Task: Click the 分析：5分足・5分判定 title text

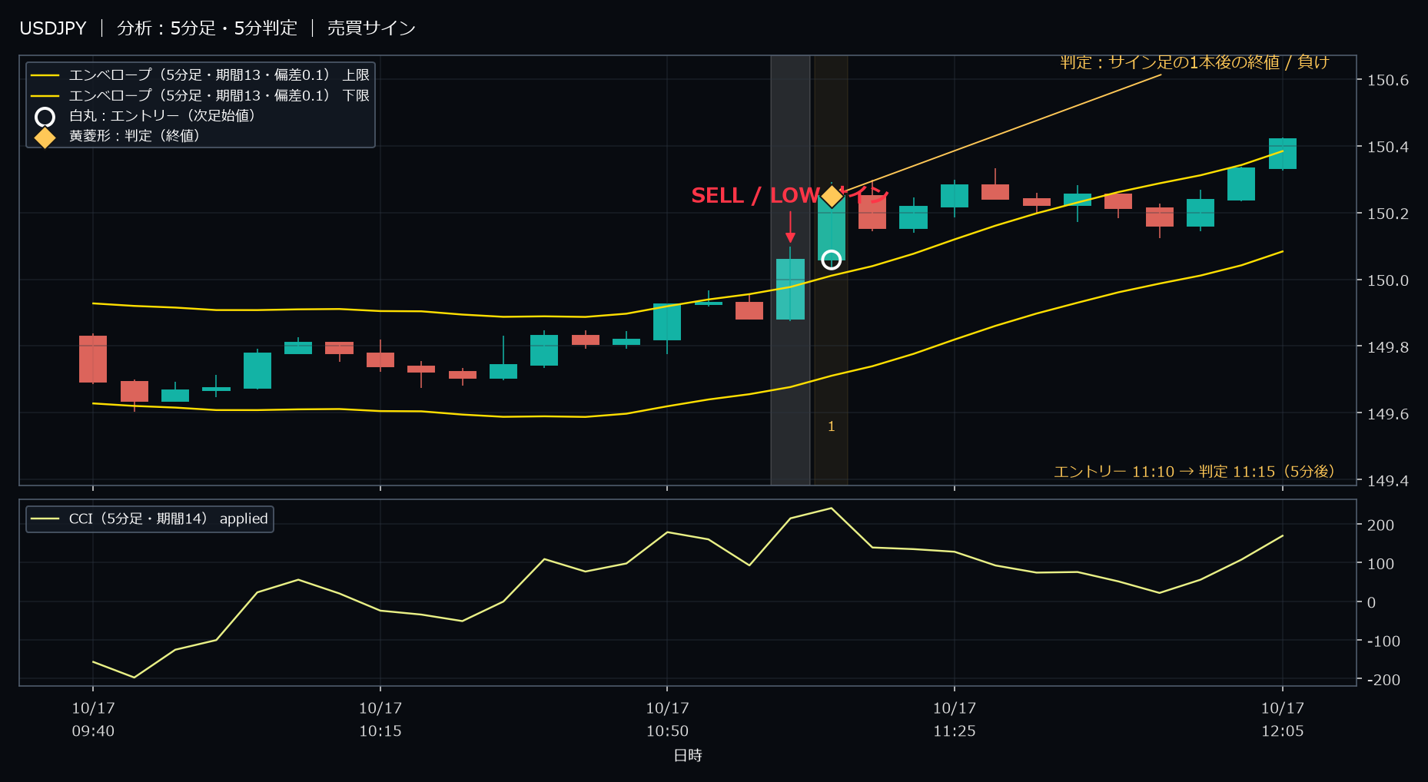Action: (207, 28)
